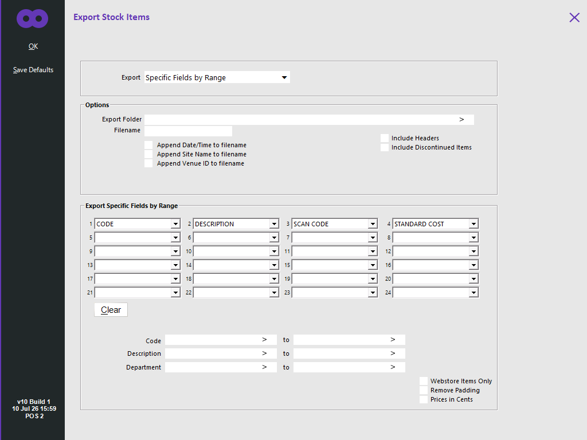The height and width of the screenshot is (440, 587).
Task: Check Webstore Items Only option
Action: point(424,381)
